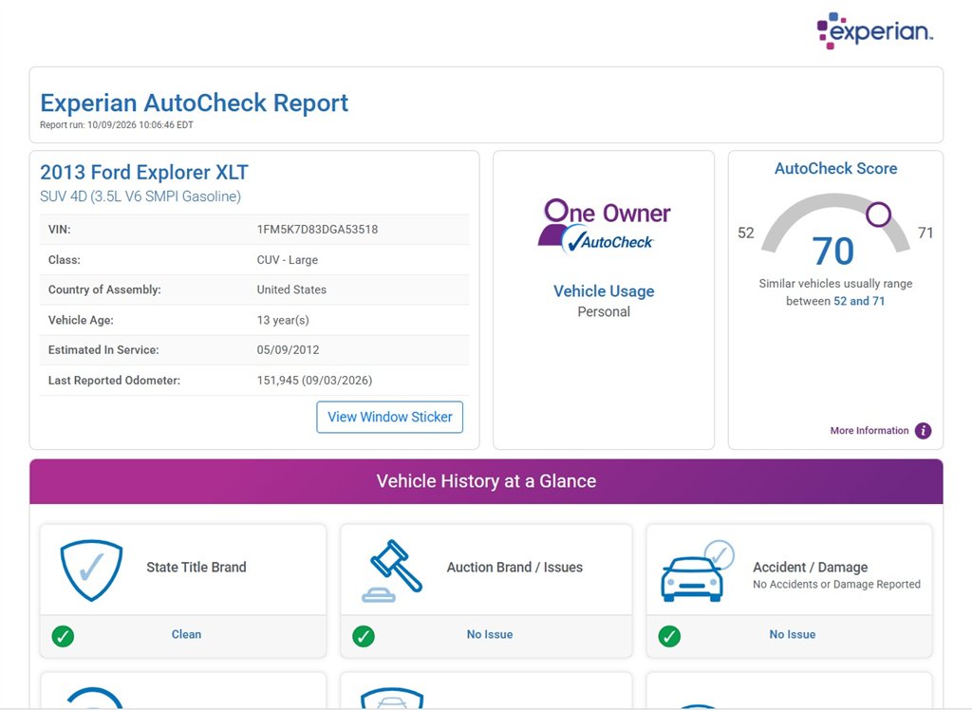Image resolution: width=972 pixels, height=710 pixels.
Task: Click the AutoCheck Score heading
Action: point(835,169)
